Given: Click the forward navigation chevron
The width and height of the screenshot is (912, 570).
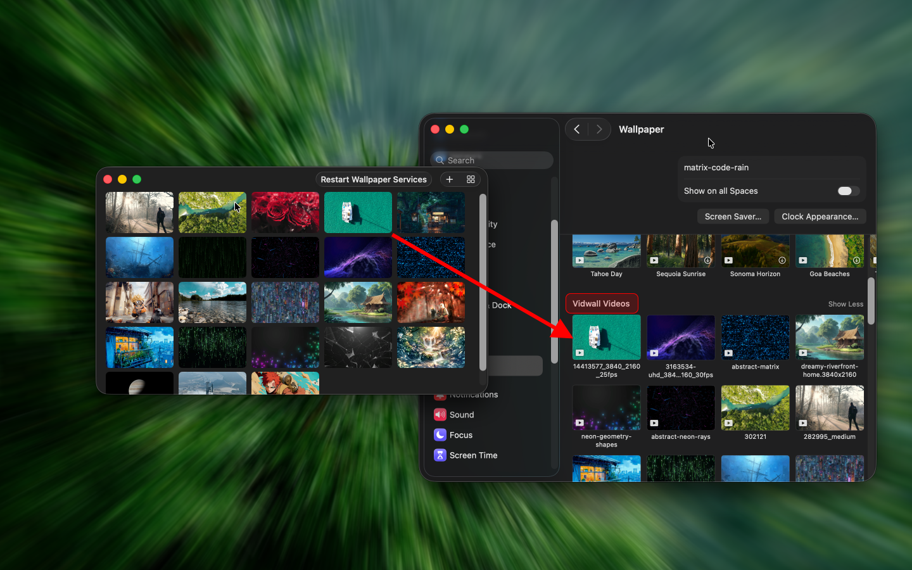Looking at the screenshot, I should tap(599, 129).
